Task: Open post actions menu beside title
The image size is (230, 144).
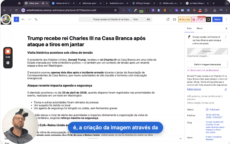Action: (x=226, y=37)
